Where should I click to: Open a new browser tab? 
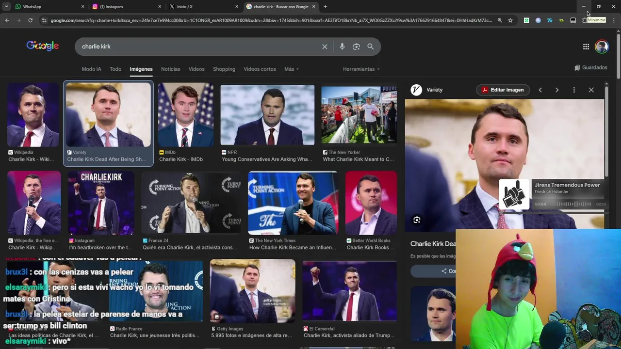325,7
